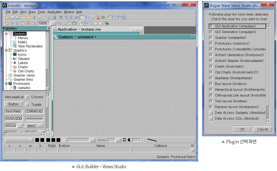
Task: Click the Undo arrow icon
Action: click(23, 17)
